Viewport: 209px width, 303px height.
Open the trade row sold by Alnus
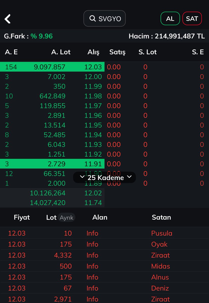[104, 277]
